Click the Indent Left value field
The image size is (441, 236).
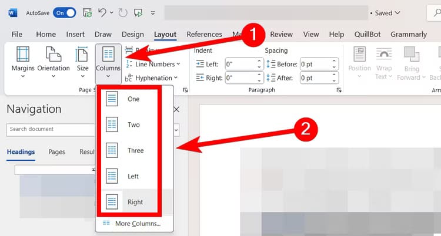pyautogui.click(x=240, y=64)
